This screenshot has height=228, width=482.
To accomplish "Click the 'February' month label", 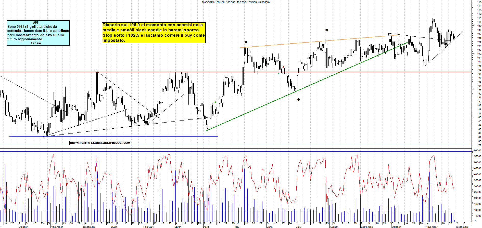I will point(149,227).
